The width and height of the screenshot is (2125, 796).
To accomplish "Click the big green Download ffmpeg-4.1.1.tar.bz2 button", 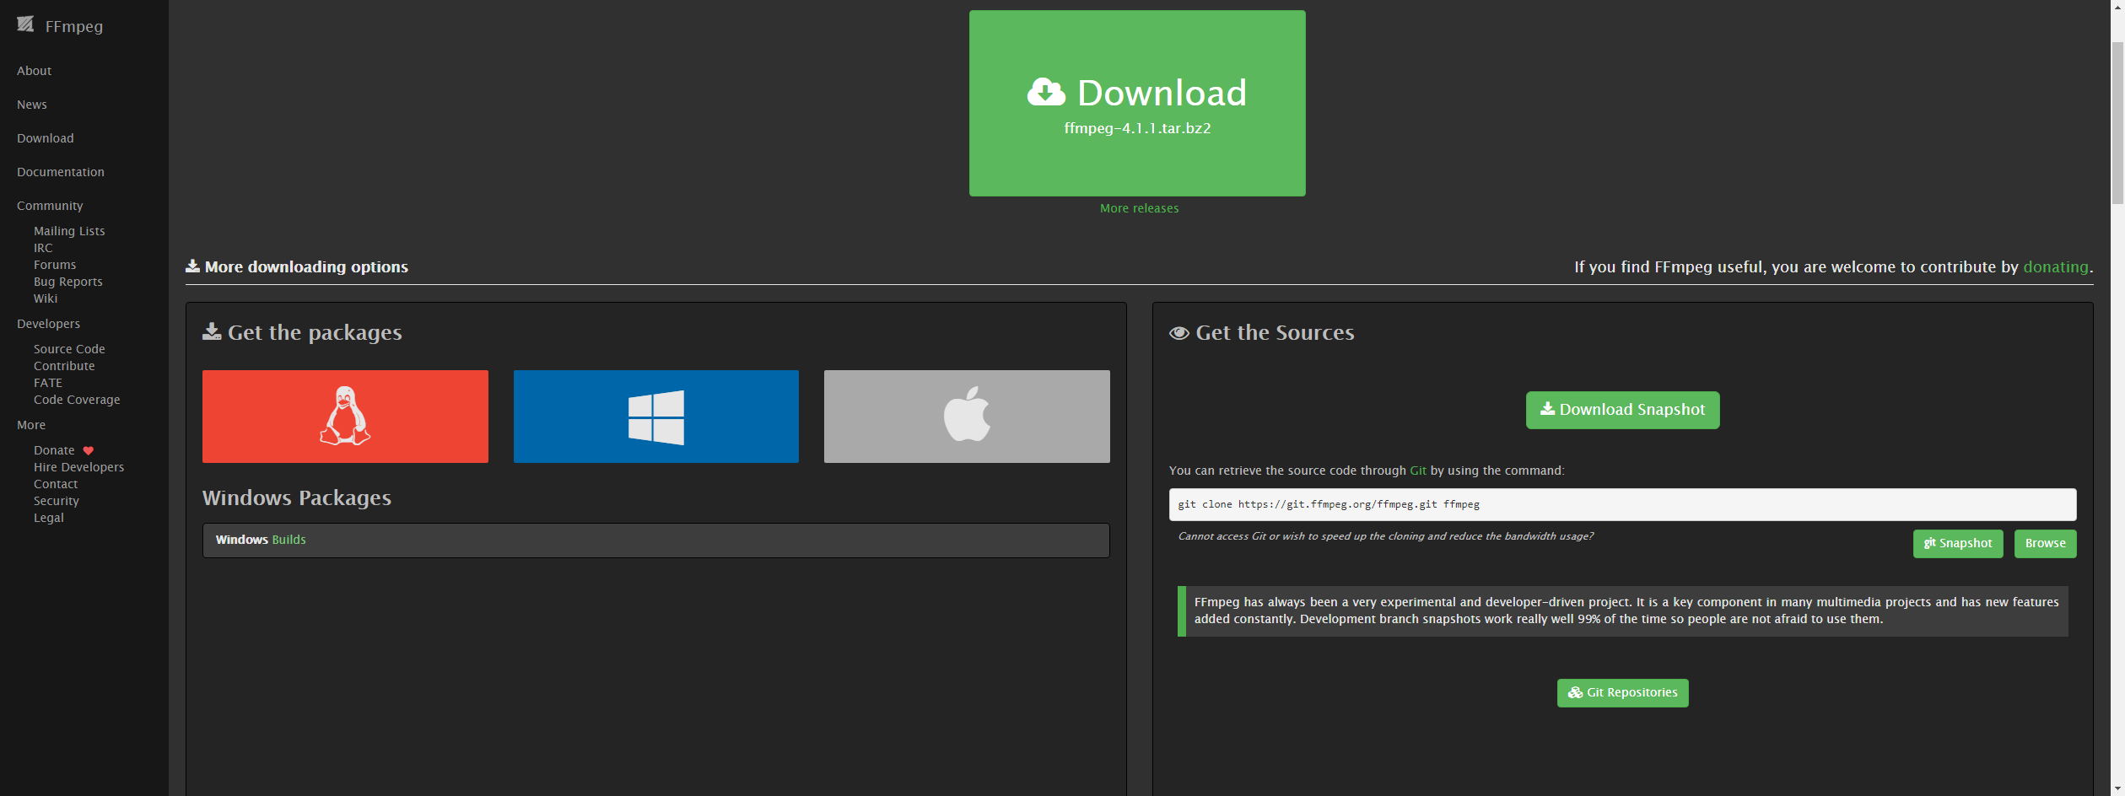I will (1137, 103).
